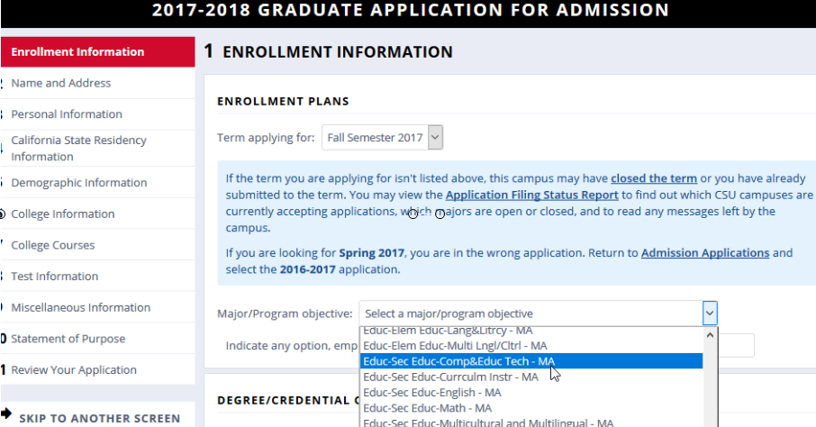Expand the Major/Program objective dropdown arrow
This screenshot has width=816, height=427.
710,313
